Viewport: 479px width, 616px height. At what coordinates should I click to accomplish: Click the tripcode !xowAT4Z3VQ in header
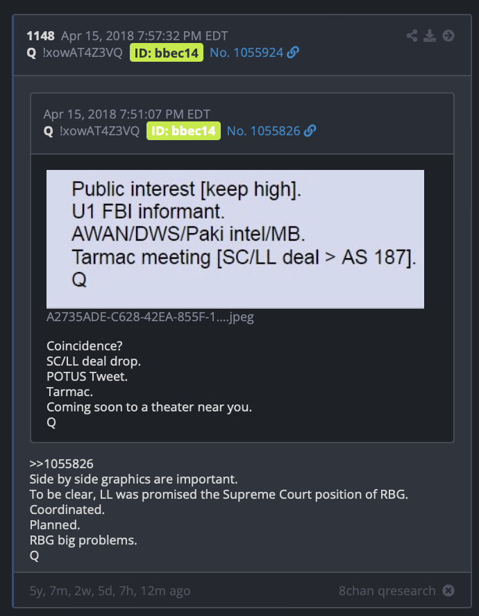coord(83,53)
